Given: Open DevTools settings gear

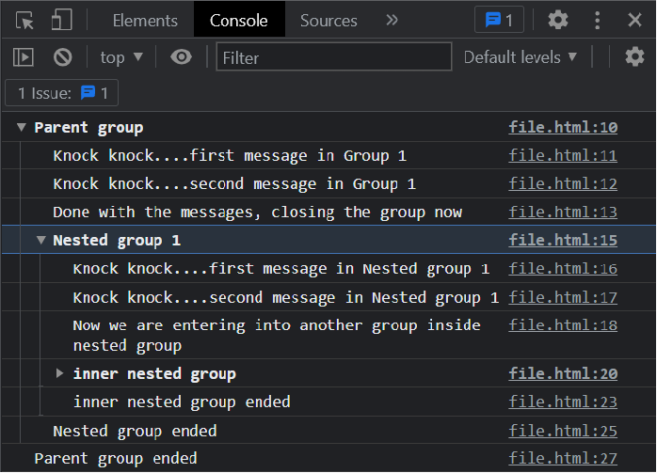Looking at the screenshot, I should coord(558,20).
